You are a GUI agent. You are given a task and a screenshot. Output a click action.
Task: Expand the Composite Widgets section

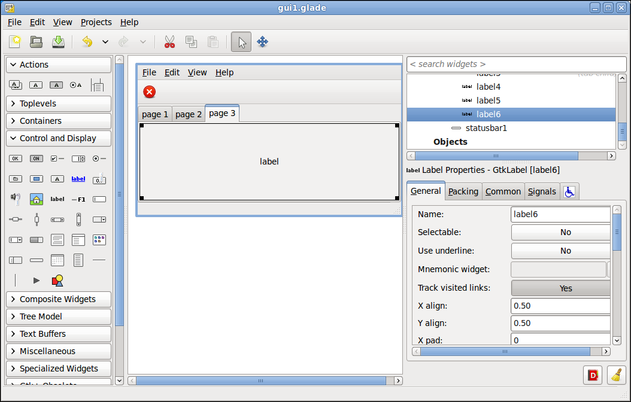tap(59, 300)
